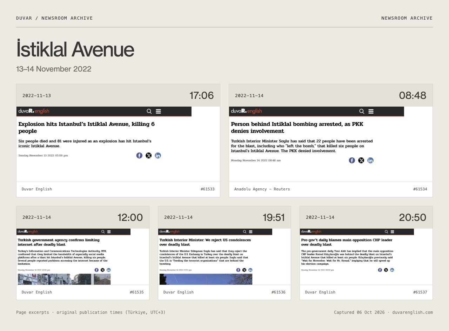Share 'Person behind Istiklal bombing arrested' on LinkedIn
The width and height of the screenshot is (449, 331).
pyautogui.click(x=370, y=161)
